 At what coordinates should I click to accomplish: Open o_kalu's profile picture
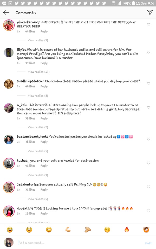[x=9, y=108]
